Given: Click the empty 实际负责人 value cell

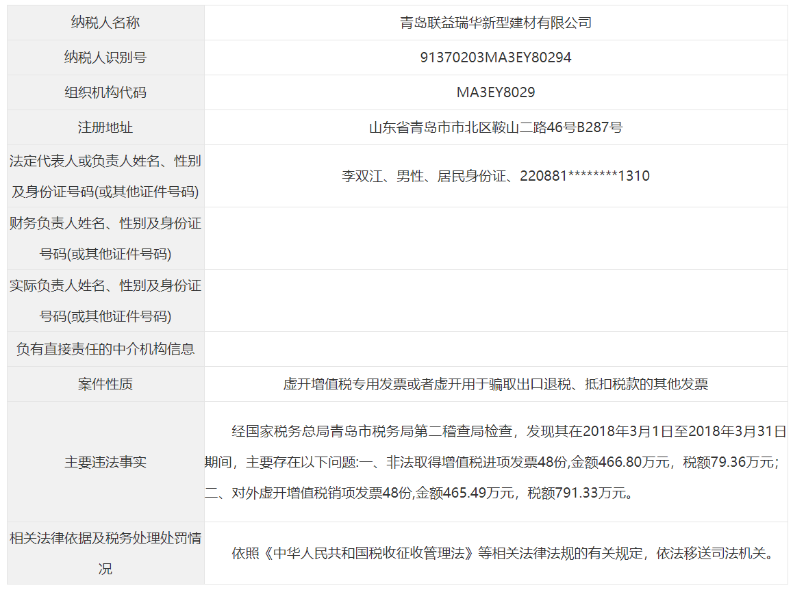Looking at the screenshot, I should click(495, 300).
